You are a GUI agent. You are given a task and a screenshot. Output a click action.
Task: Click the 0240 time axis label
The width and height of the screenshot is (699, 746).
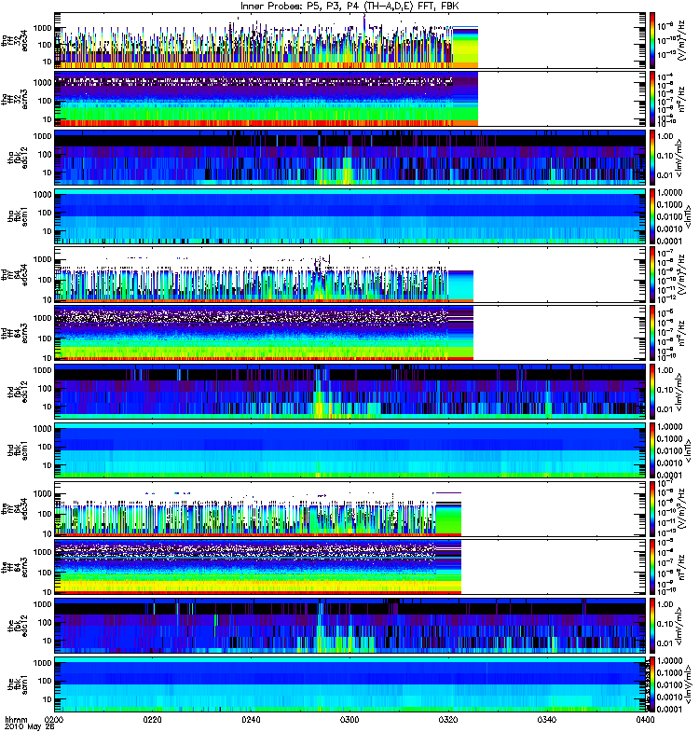pos(252,719)
